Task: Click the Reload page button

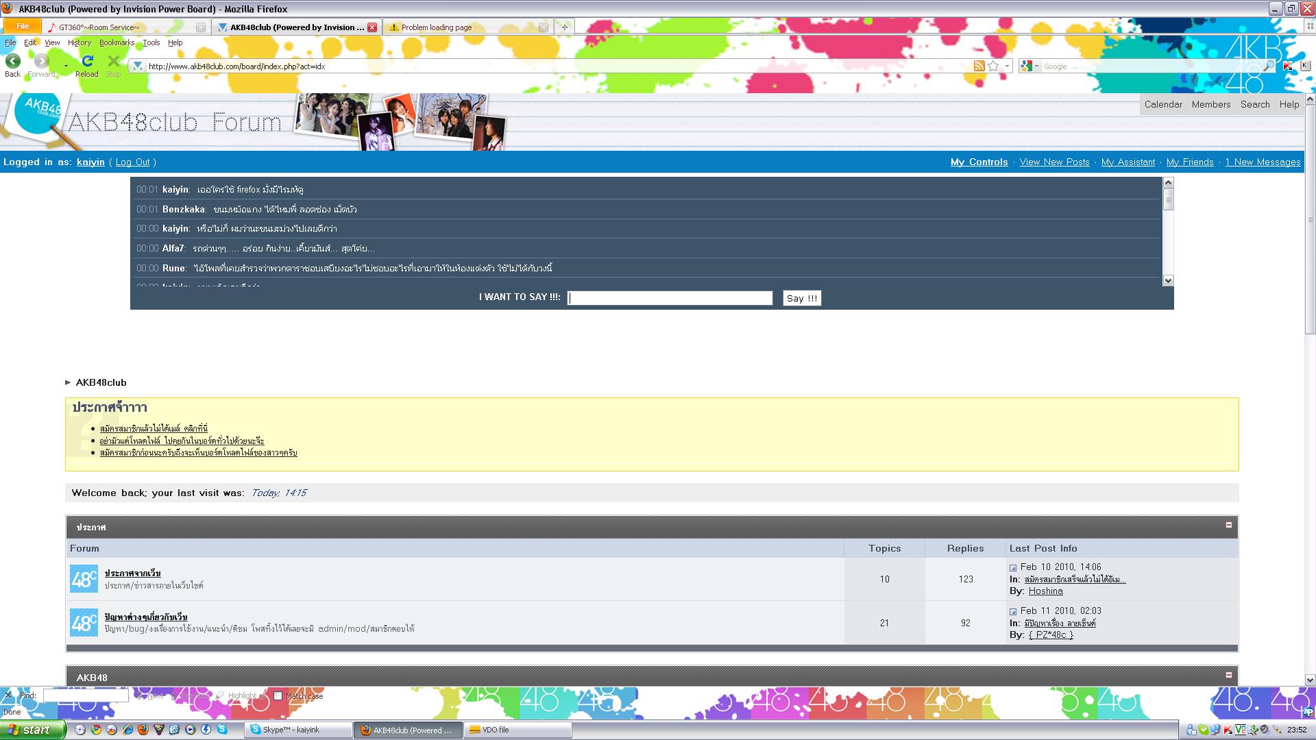Action: (x=87, y=62)
